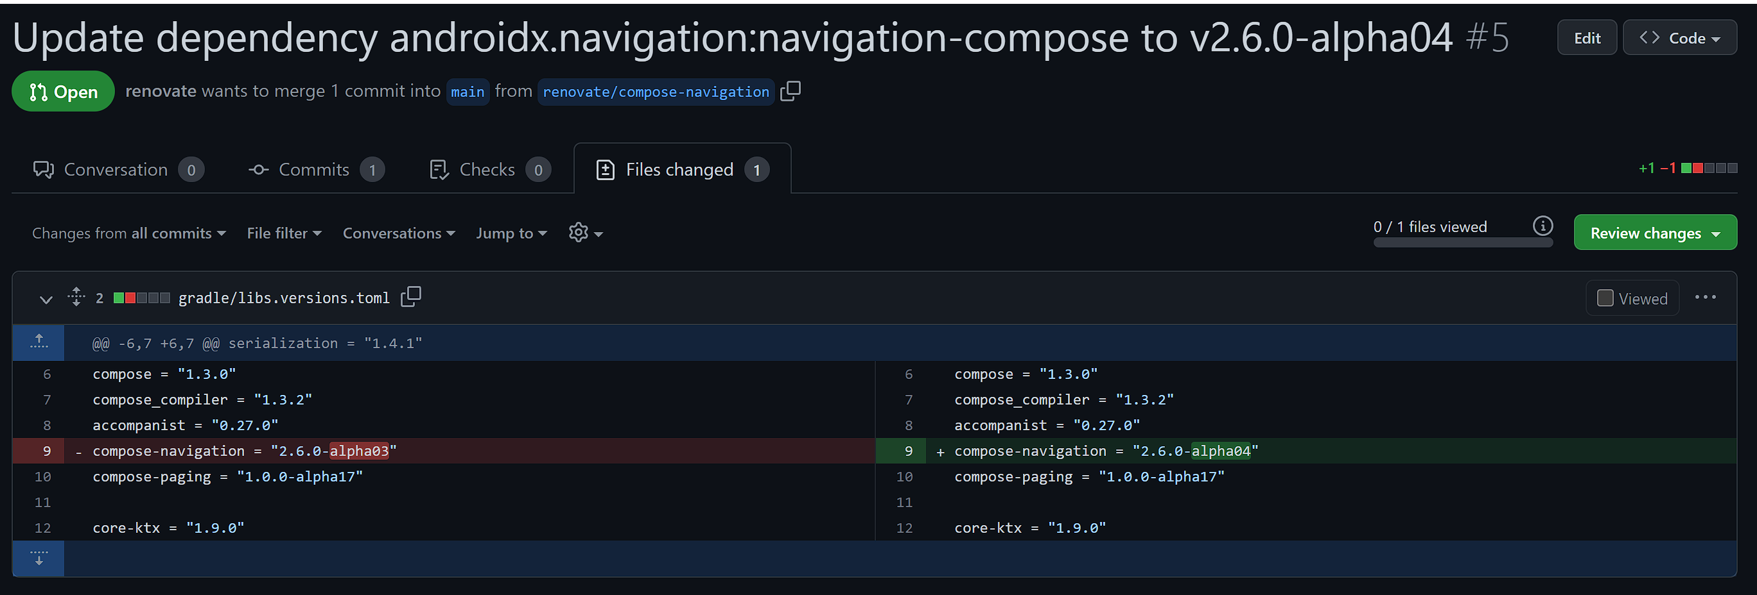Open the File filter dropdown
1757x595 pixels.
click(284, 233)
